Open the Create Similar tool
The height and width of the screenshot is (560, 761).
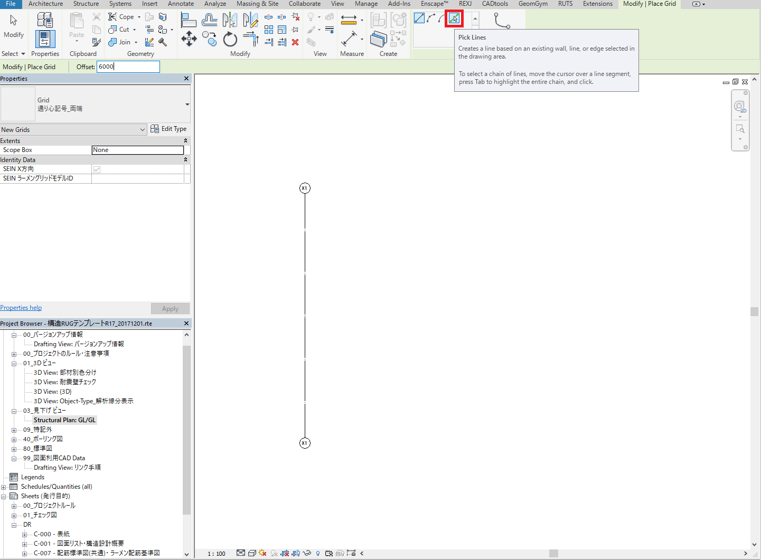(379, 39)
